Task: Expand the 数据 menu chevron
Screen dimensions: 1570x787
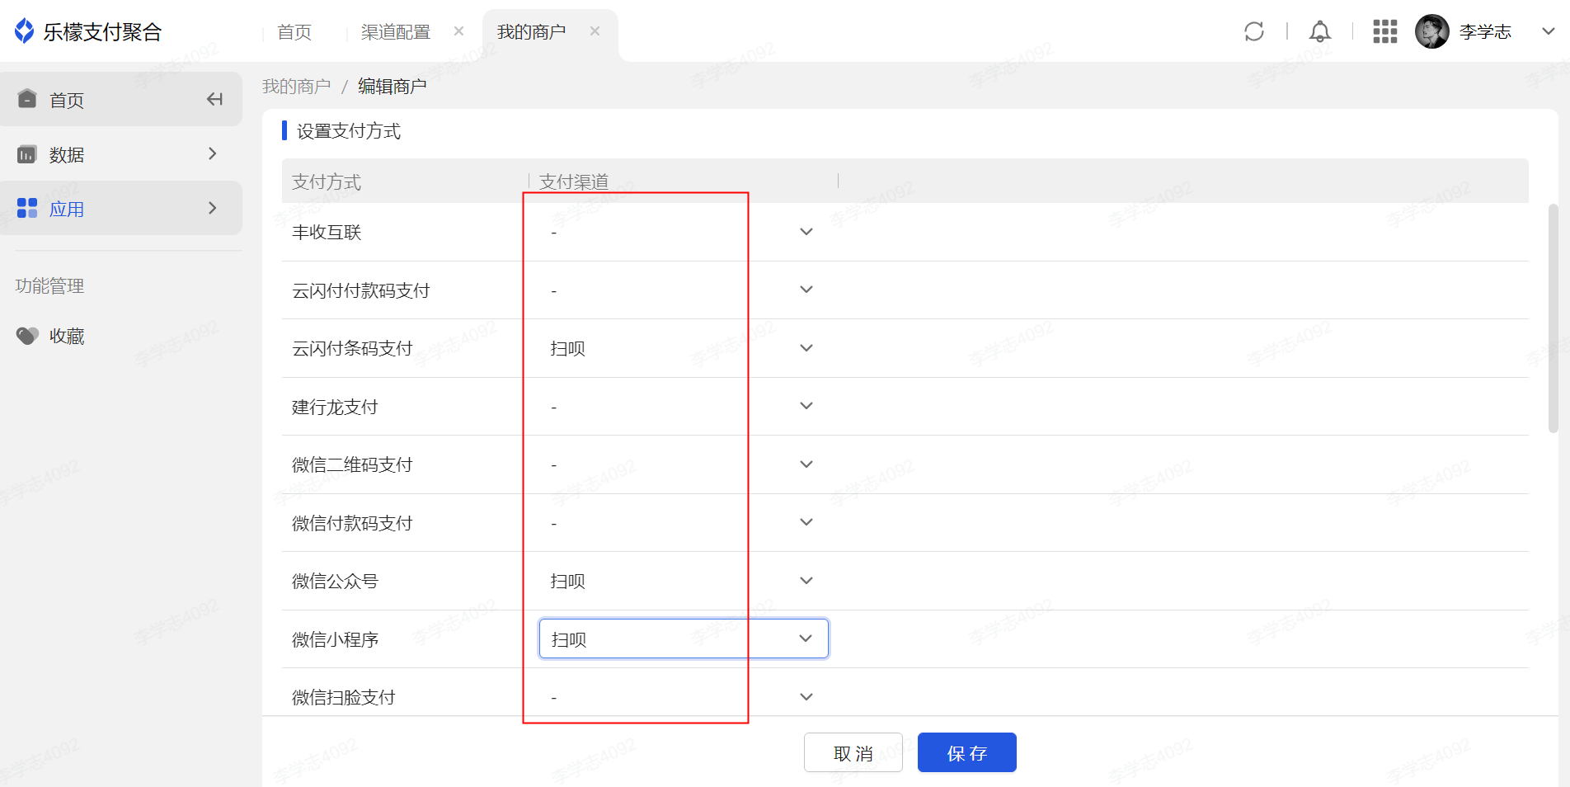Action: [x=213, y=153]
